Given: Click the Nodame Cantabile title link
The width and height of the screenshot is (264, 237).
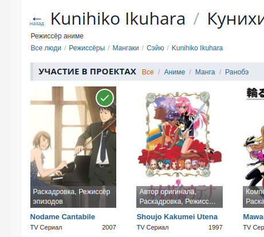Looking at the screenshot, I should [x=62, y=217].
